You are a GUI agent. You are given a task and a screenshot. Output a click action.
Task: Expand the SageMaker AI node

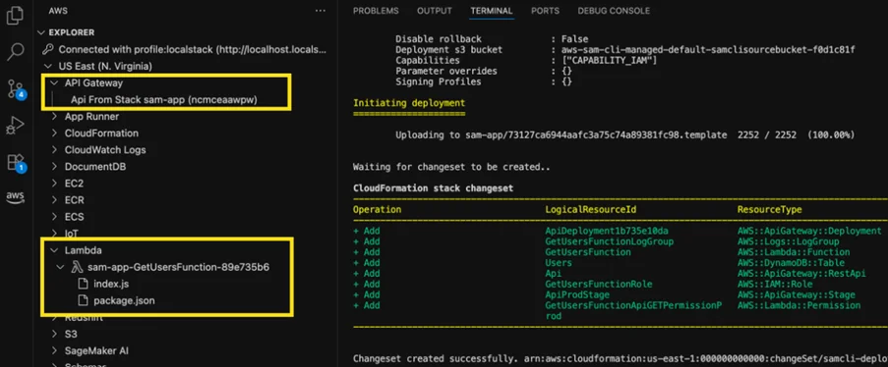point(54,350)
